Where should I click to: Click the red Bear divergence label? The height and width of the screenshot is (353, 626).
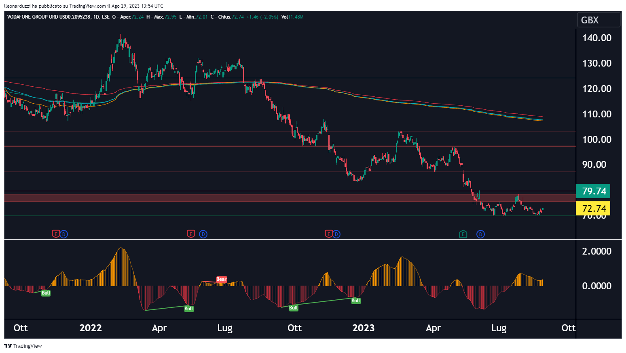point(221,279)
